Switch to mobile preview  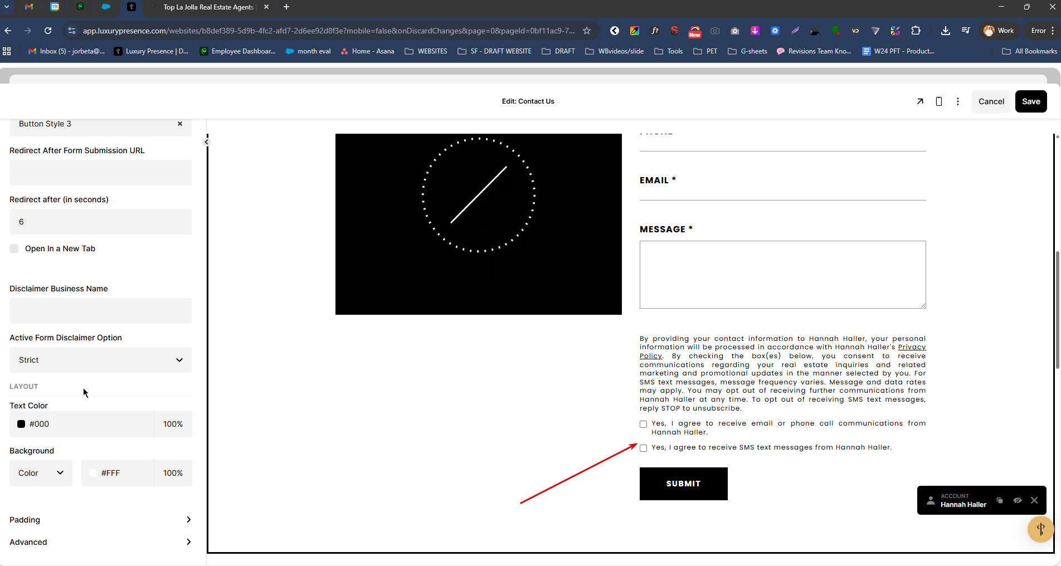pos(939,101)
